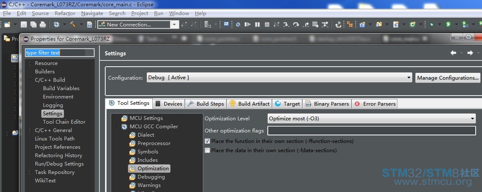Open dropdown arrow next to Debug bug icon
This screenshot has height=192, width=482.
(439, 24)
